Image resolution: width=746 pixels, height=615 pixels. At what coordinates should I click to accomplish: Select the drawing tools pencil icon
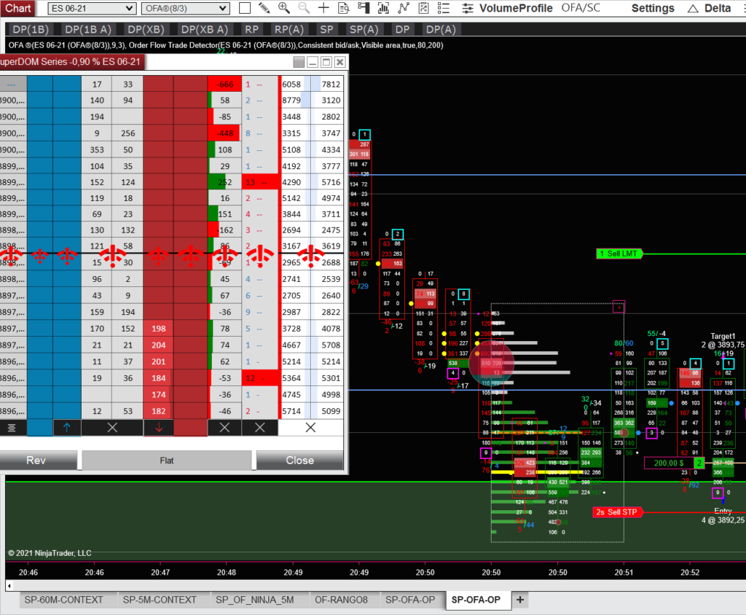(264, 8)
